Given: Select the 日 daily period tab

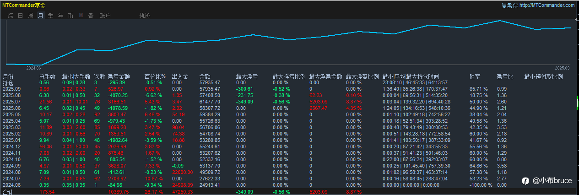Looking at the screenshot, I should pyautogui.click(x=20, y=16).
